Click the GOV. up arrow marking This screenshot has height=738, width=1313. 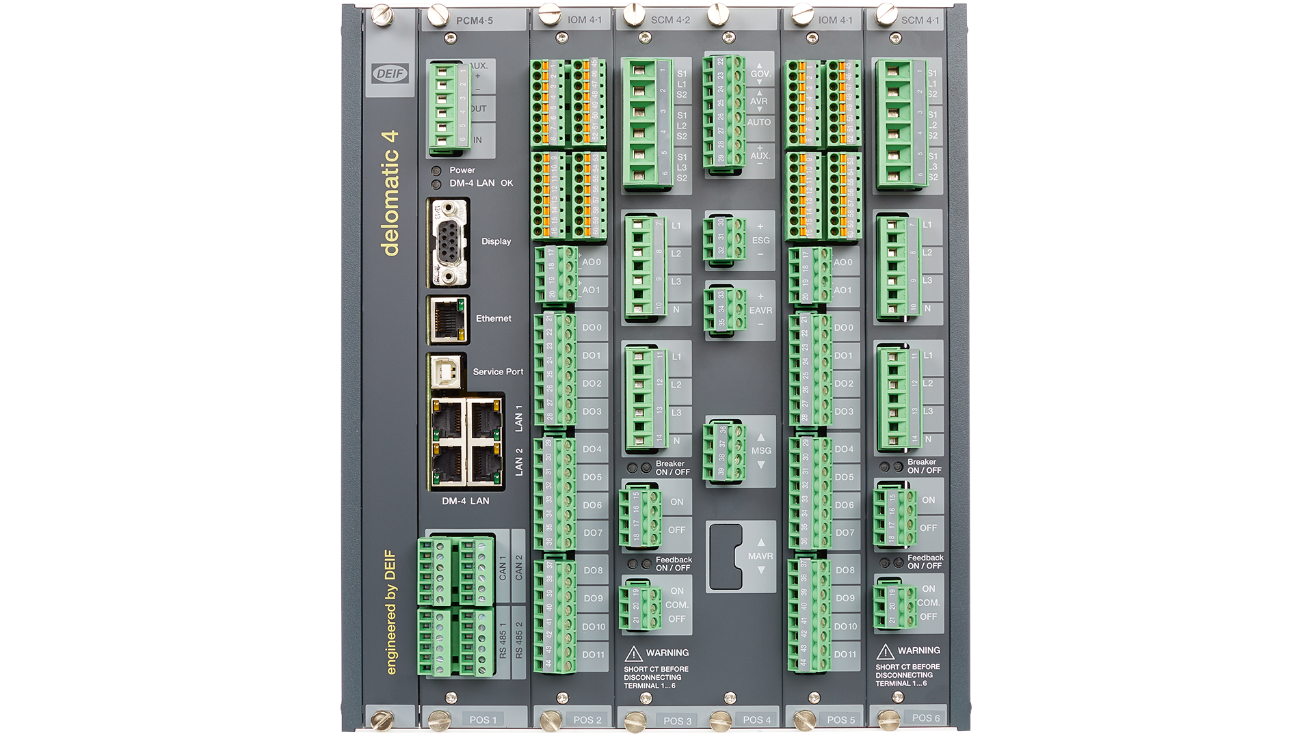pyautogui.click(x=759, y=65)
